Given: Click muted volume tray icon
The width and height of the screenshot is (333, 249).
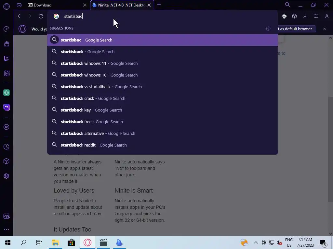Looking at the screenshot, I should point(279,243).
